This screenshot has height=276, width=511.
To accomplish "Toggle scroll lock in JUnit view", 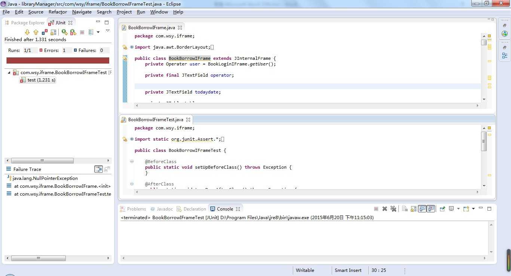I will point(53,32).
